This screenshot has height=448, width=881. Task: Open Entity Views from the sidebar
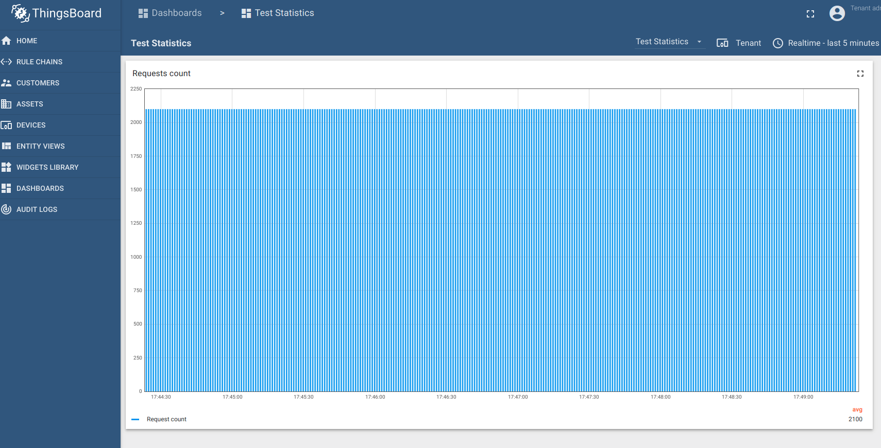click(40, 146)
